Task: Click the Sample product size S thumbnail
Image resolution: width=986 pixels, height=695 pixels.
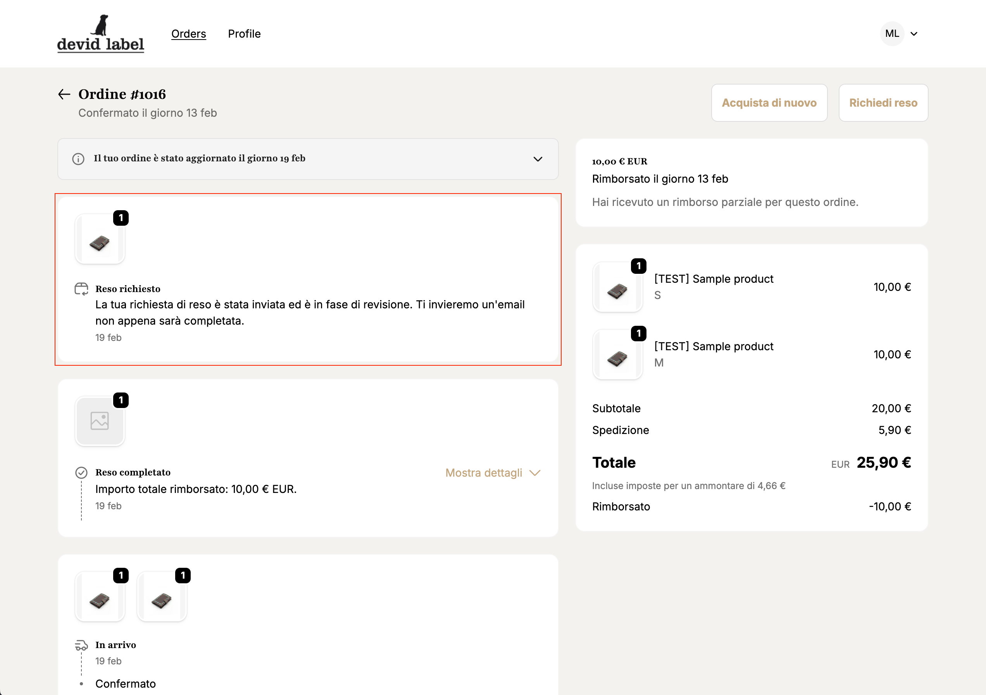Action: coord(617,287)
